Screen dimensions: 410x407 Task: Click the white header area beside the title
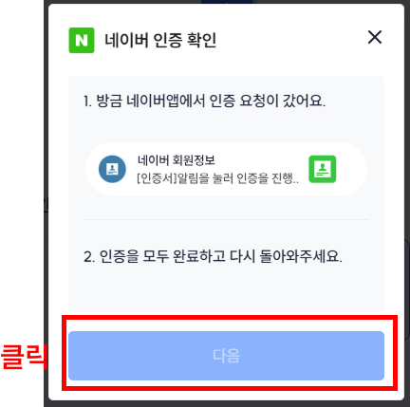pyautogui.click(x=291, y=40)
